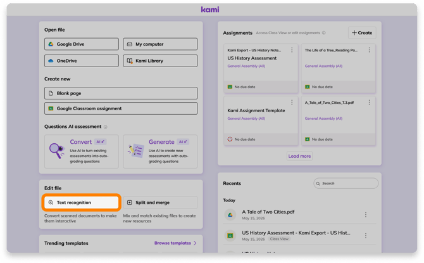Open the Kami Library
This screenshot has width=424, height=263.
[x=160, y=61]
